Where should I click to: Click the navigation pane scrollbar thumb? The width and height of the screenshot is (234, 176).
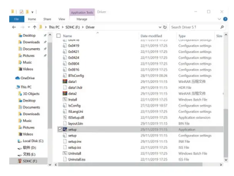(x=50, y=85)
